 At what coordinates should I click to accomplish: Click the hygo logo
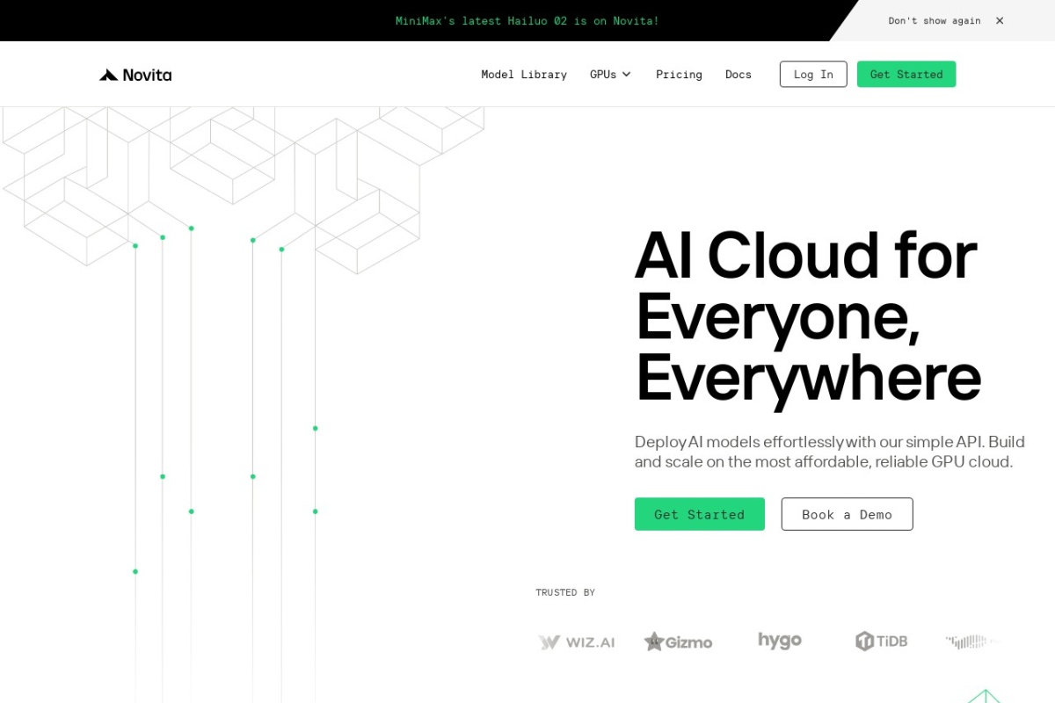(779, 640)
